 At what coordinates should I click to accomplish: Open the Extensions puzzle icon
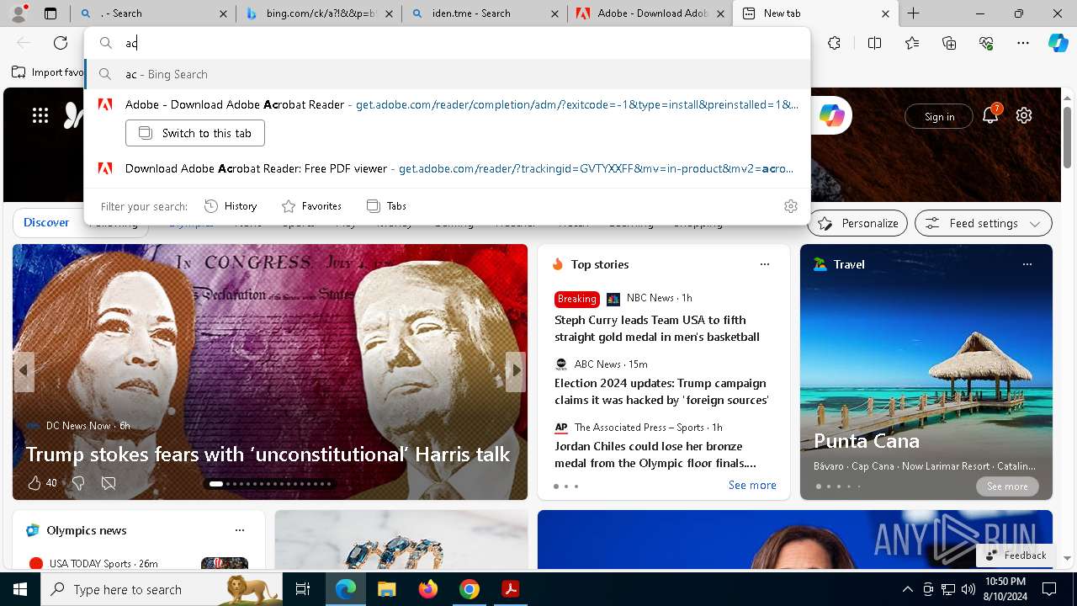(x=834, y=43)
